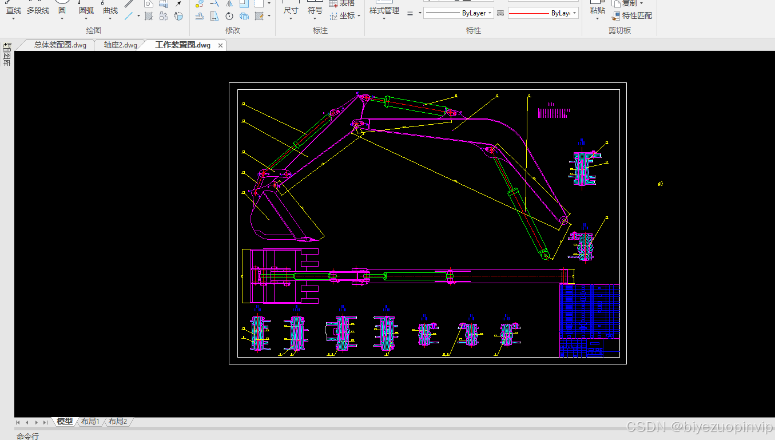The image size is (775, 440).
Task: Click the 标注 panel title
Action: coord(320,30)
